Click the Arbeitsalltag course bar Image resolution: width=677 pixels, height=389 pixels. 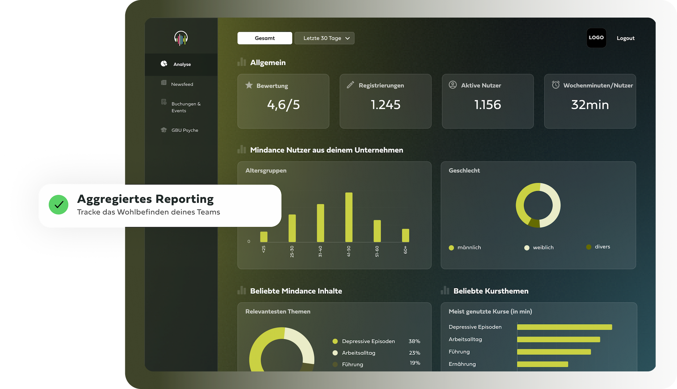tap(559, 339)
